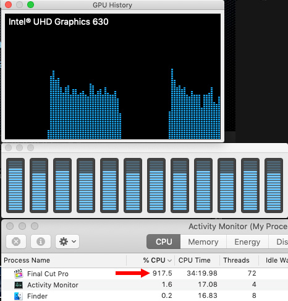
Task: Click the last CPU core usage meter
Action: coord(274,185)
